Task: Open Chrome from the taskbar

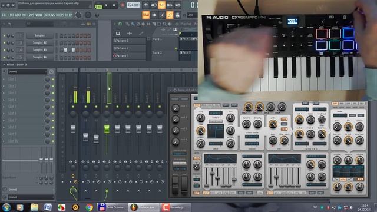Action: (89, 207)
